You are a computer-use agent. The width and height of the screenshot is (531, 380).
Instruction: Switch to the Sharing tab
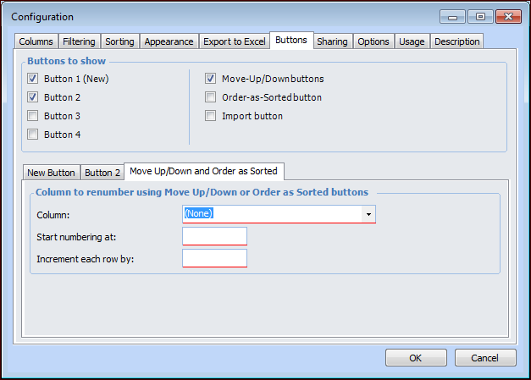pos(332,41)
